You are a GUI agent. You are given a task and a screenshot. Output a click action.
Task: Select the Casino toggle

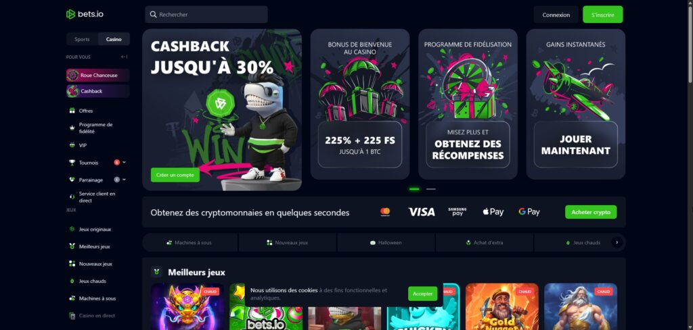coord(114,39)
